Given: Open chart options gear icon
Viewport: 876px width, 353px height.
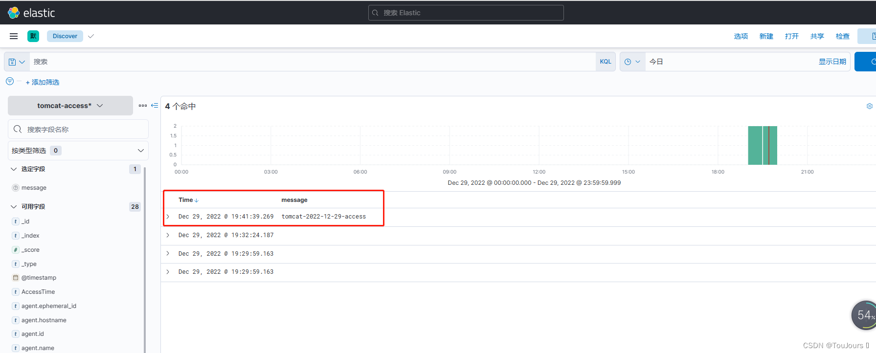Looking at the screenshot, I should point(869,106).
